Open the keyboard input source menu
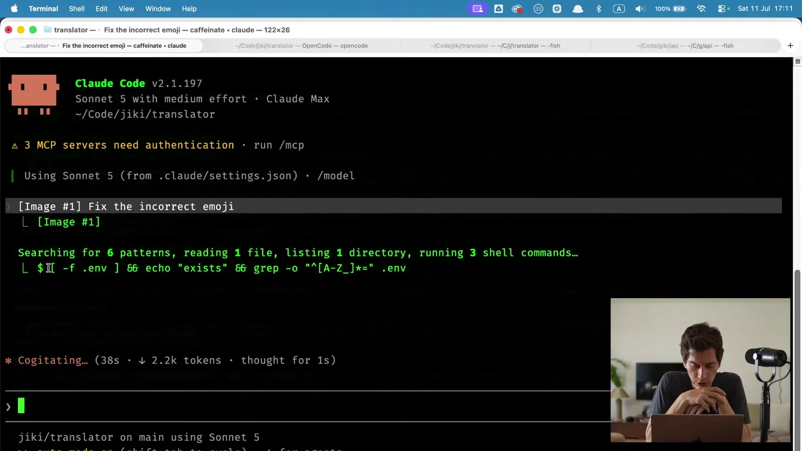Image resolution: width=802 pixels, height=451 pixels. coord(619,9)
